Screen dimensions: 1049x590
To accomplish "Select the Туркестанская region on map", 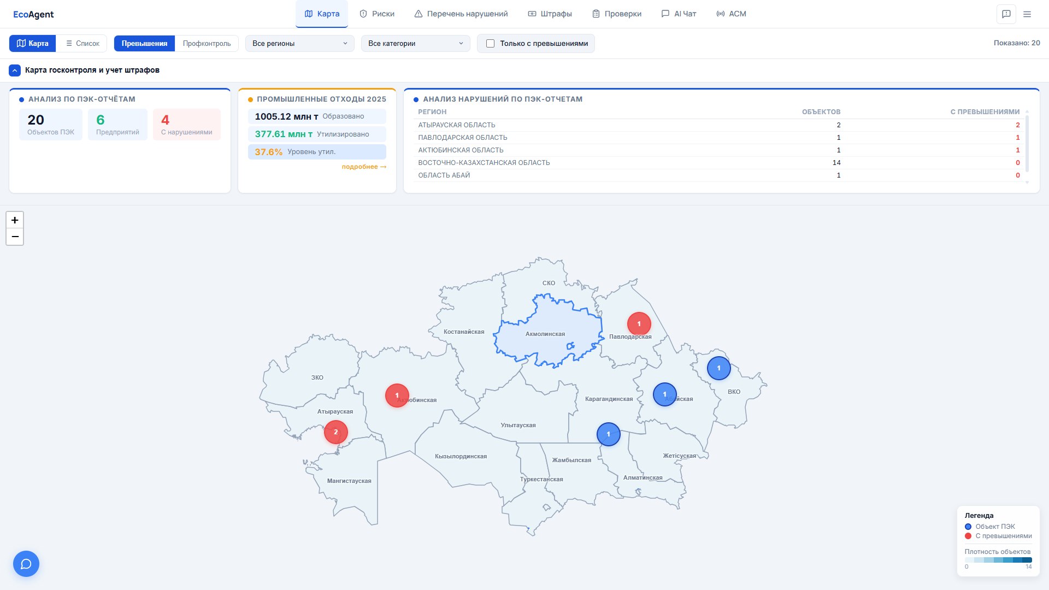I will [x=541, y=479].
